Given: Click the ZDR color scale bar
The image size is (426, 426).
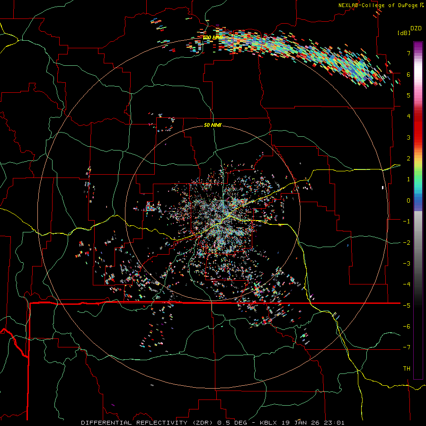Looking at the screenshot, I should pos(418,210).
